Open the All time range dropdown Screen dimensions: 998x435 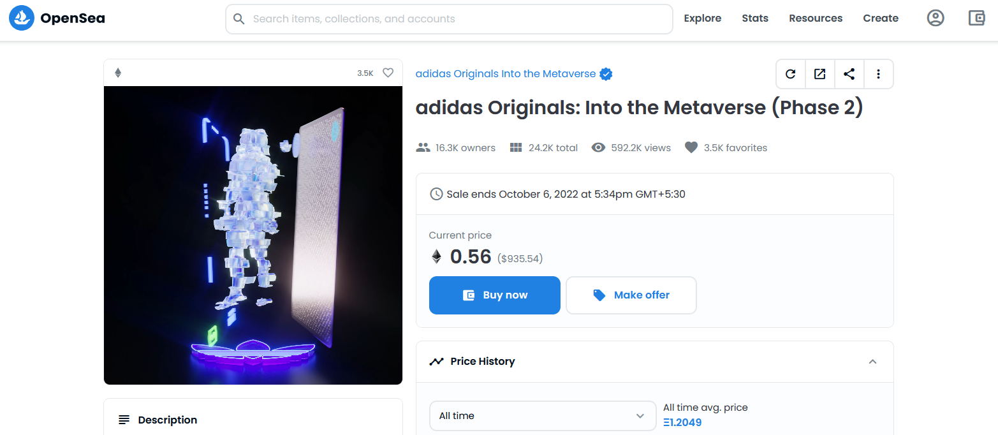point(543,416)
